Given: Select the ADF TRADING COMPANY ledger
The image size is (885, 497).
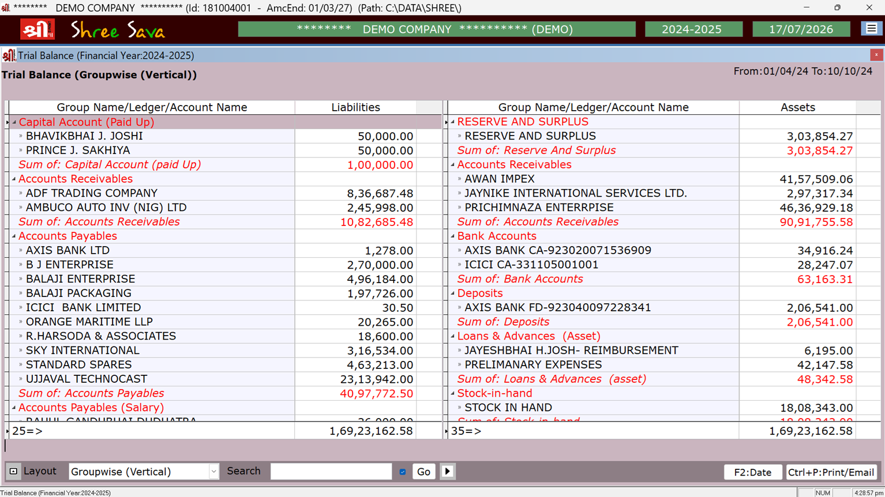Looking at the screenshot, I should (x=92, y=193).
